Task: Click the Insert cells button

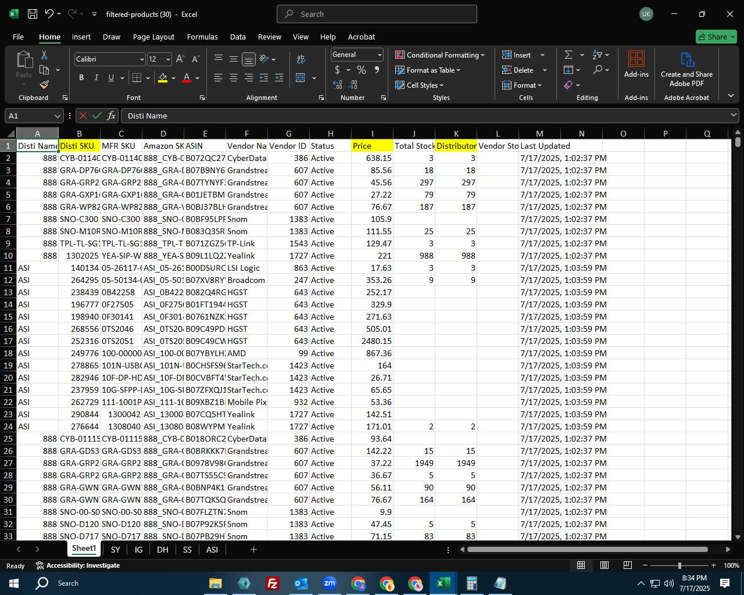Action: click(x=517, y=55)
